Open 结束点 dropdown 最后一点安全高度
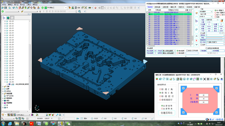 click(169, 53)
